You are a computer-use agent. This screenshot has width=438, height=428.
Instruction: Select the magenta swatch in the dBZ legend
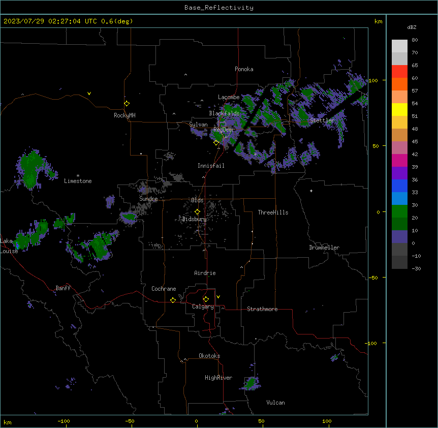coord(399,160)
